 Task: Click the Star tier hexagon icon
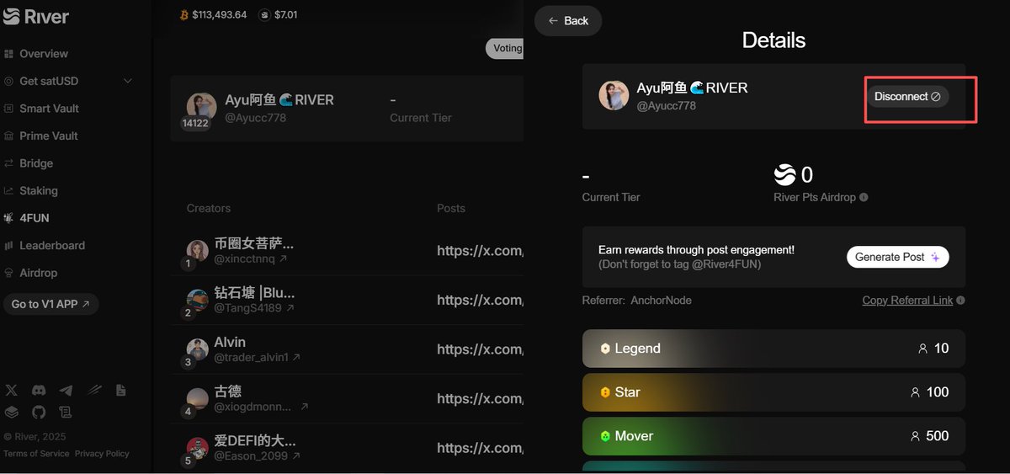(x=604, y=392)
